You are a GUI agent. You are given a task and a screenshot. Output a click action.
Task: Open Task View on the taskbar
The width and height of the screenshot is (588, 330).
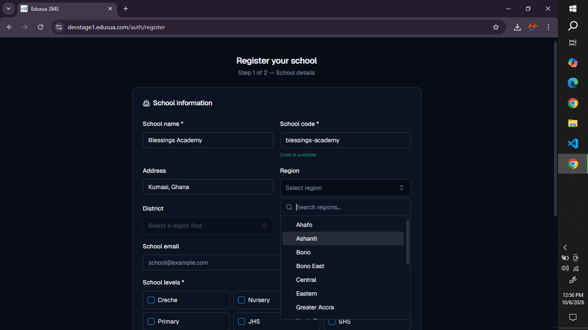point(573,43)
